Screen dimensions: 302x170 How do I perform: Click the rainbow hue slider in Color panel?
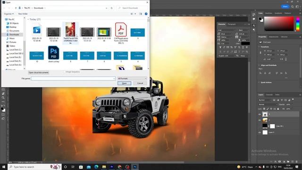point(298,24)
